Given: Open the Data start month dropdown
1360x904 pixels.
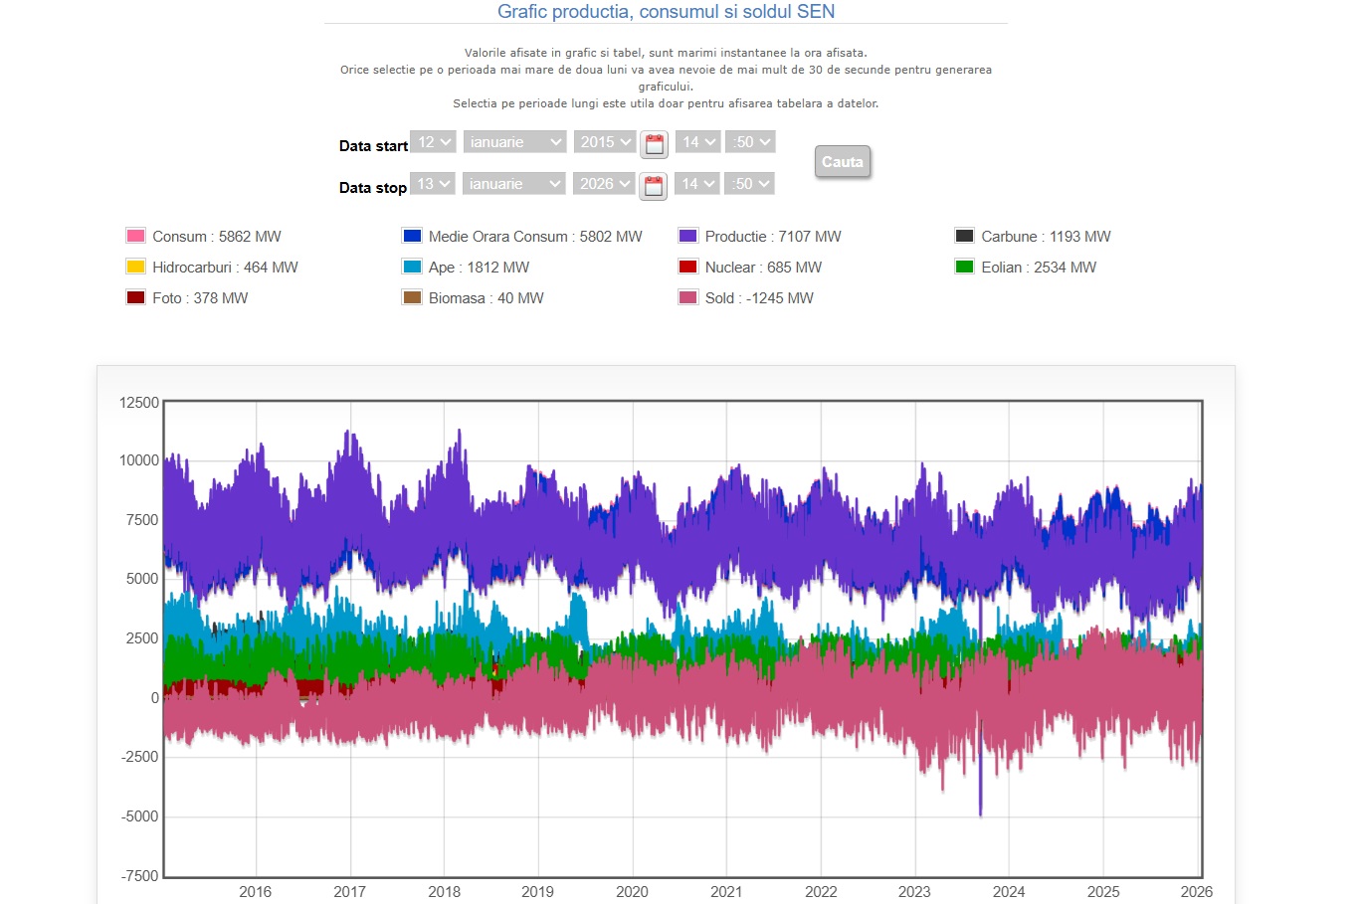Looking at the screenshot, I should [x=514, y=142].
